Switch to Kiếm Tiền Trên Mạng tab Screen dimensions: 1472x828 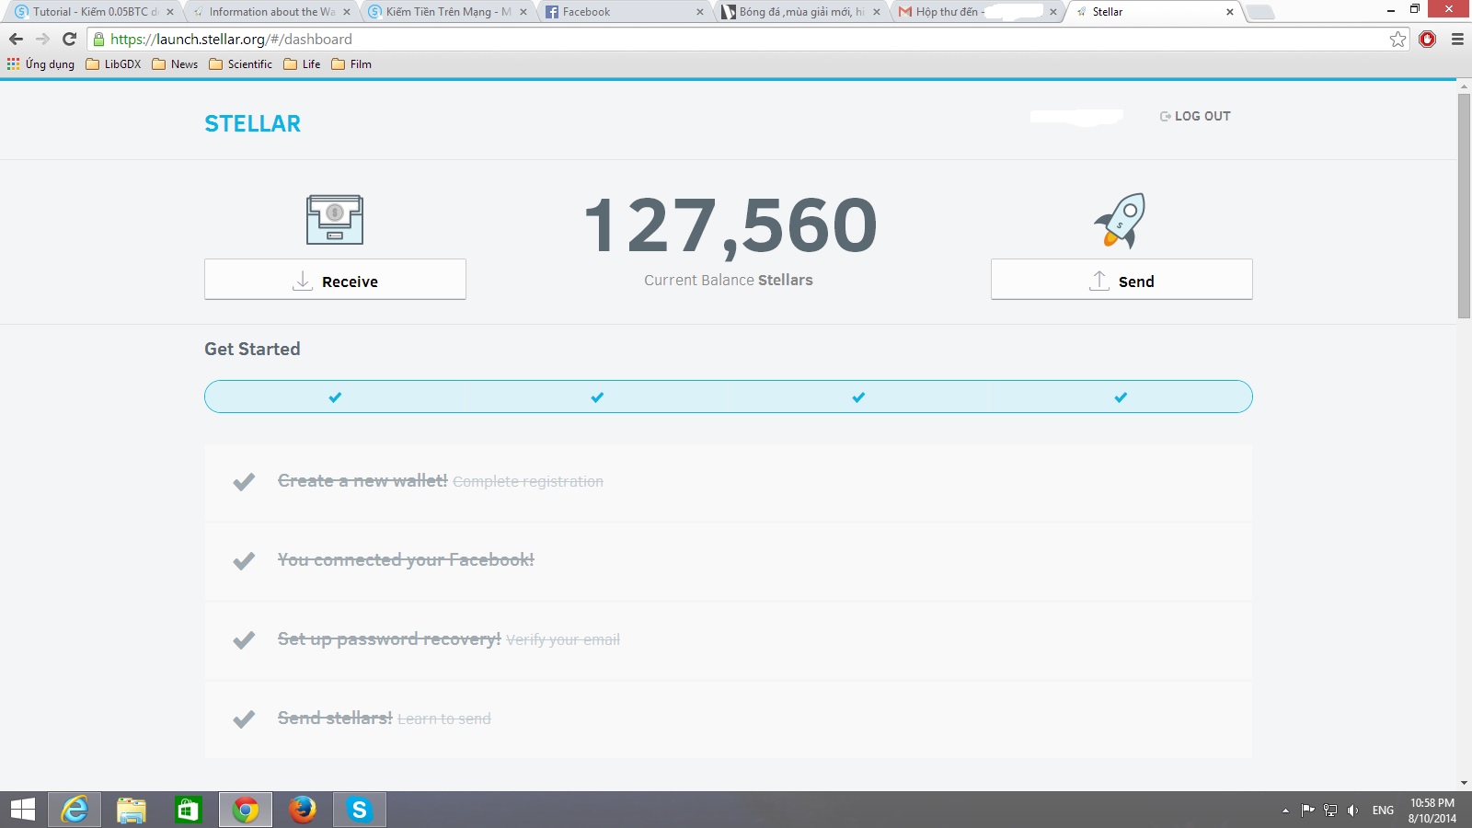(x=448, y=12)
